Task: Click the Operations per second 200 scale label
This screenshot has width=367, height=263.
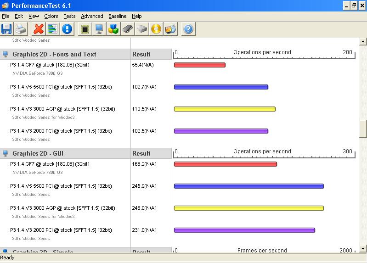Action: coord(262,52)
